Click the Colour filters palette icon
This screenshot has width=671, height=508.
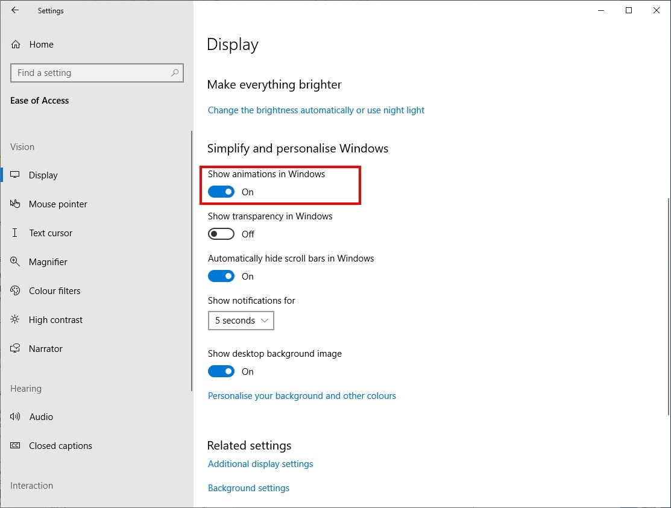tap(16, 291)
